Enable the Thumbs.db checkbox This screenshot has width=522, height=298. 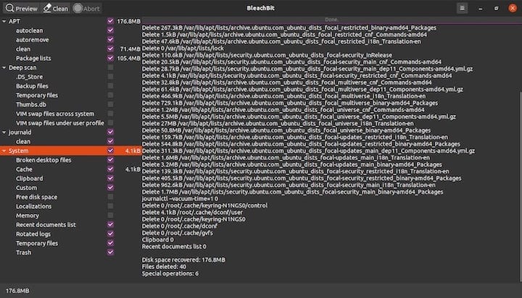110,104
